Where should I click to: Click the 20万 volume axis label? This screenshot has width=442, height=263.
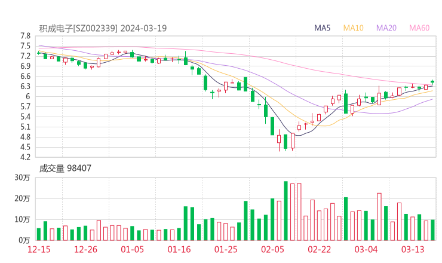[22, 198]
